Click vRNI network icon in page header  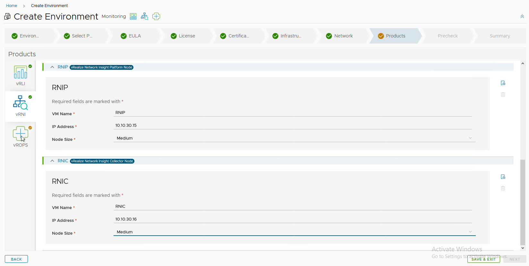click(x=145, y=16)
